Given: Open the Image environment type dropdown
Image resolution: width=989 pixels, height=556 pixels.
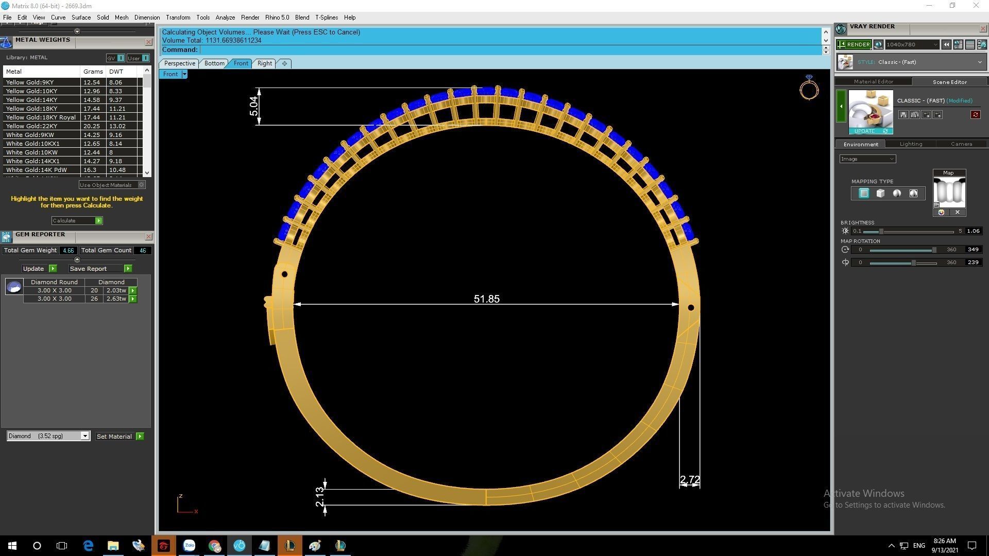Looking at the screenshot, I should point(867,159).
